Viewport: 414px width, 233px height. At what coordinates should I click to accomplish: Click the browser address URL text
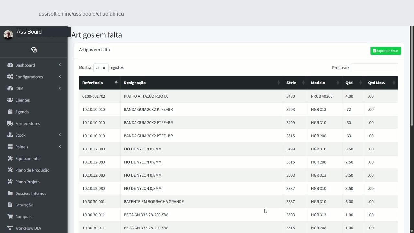pos(81,14)
